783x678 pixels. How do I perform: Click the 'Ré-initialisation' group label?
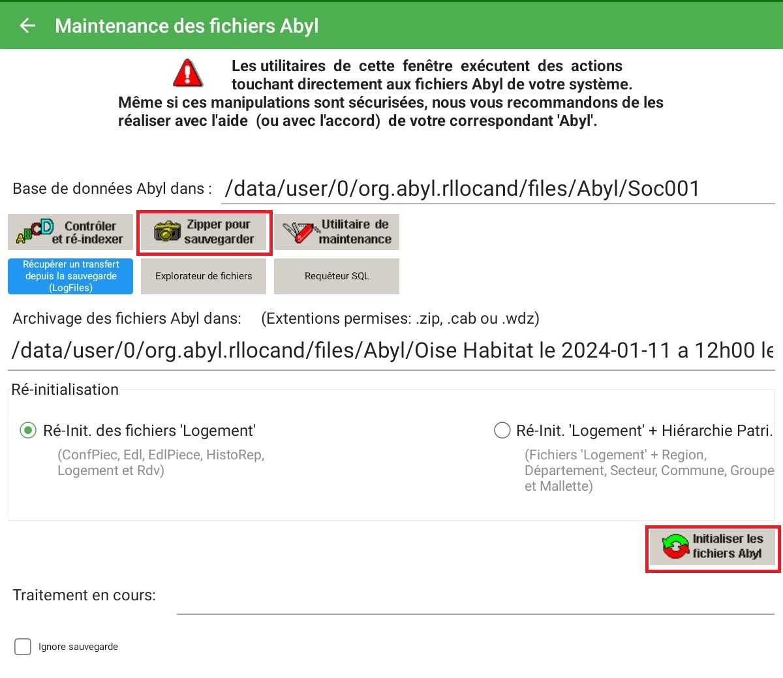coord(65,390)
